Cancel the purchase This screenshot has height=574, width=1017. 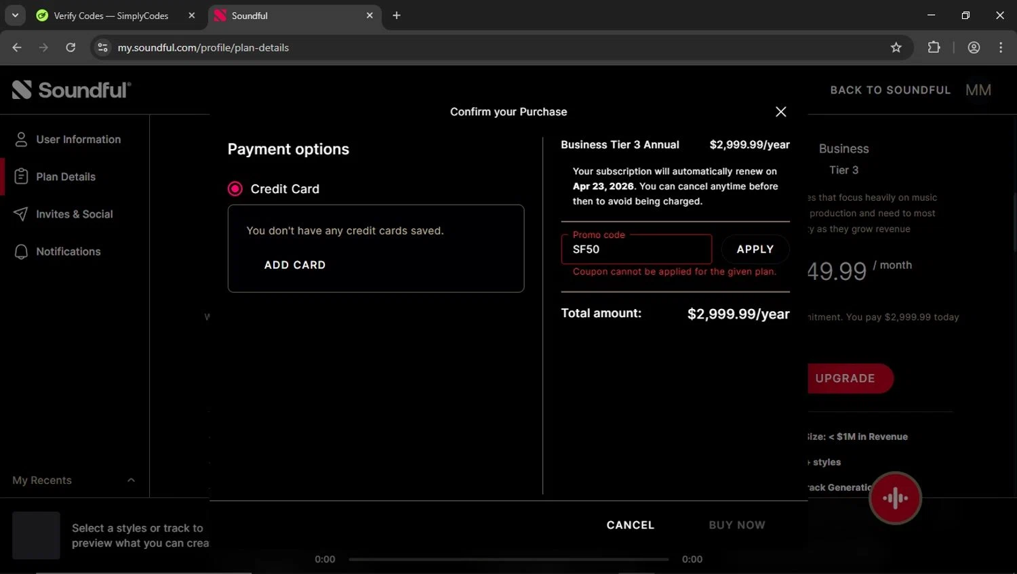coord(631,525)
